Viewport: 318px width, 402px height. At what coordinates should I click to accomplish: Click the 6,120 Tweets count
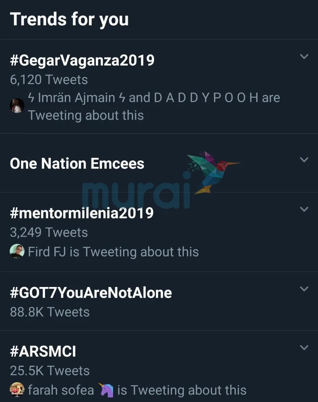(x=49, y=80)
